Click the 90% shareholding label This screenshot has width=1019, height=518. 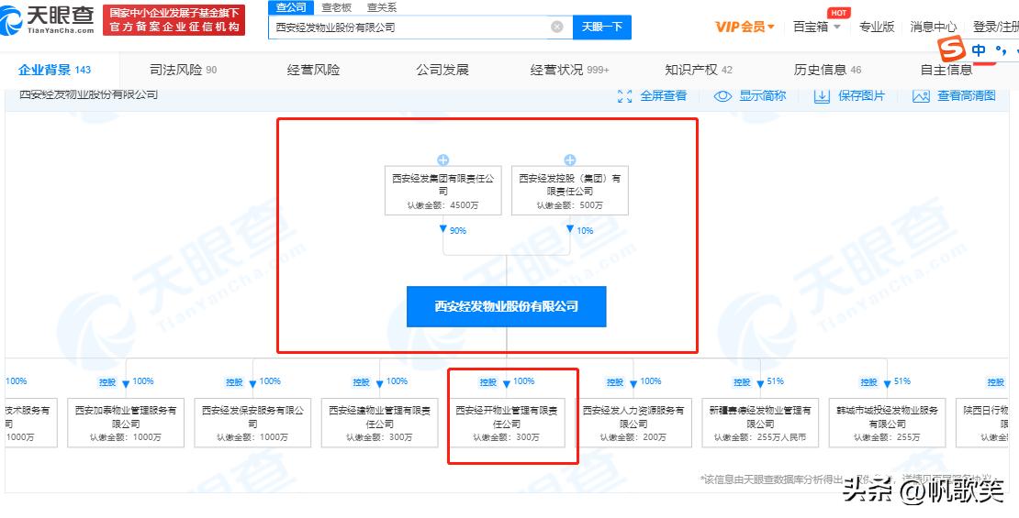click(458, 230)
